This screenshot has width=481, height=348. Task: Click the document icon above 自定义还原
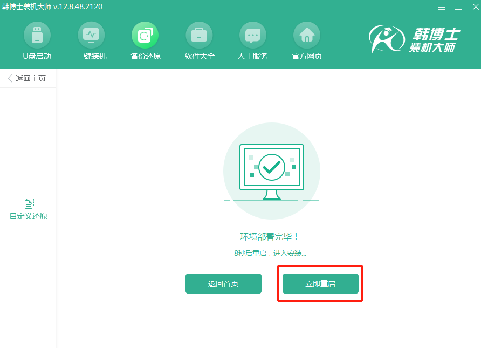(x=28, y=203)
